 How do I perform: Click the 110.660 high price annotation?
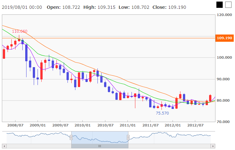(x=20, y=31)
